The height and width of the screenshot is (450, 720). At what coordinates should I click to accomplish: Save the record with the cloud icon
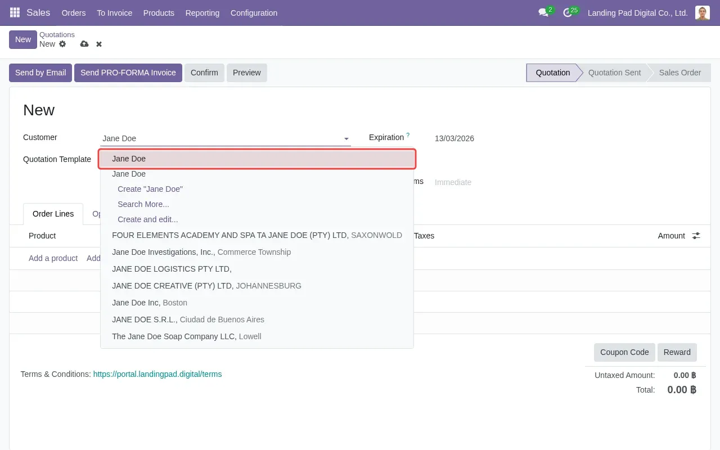(x=84, y=44)
